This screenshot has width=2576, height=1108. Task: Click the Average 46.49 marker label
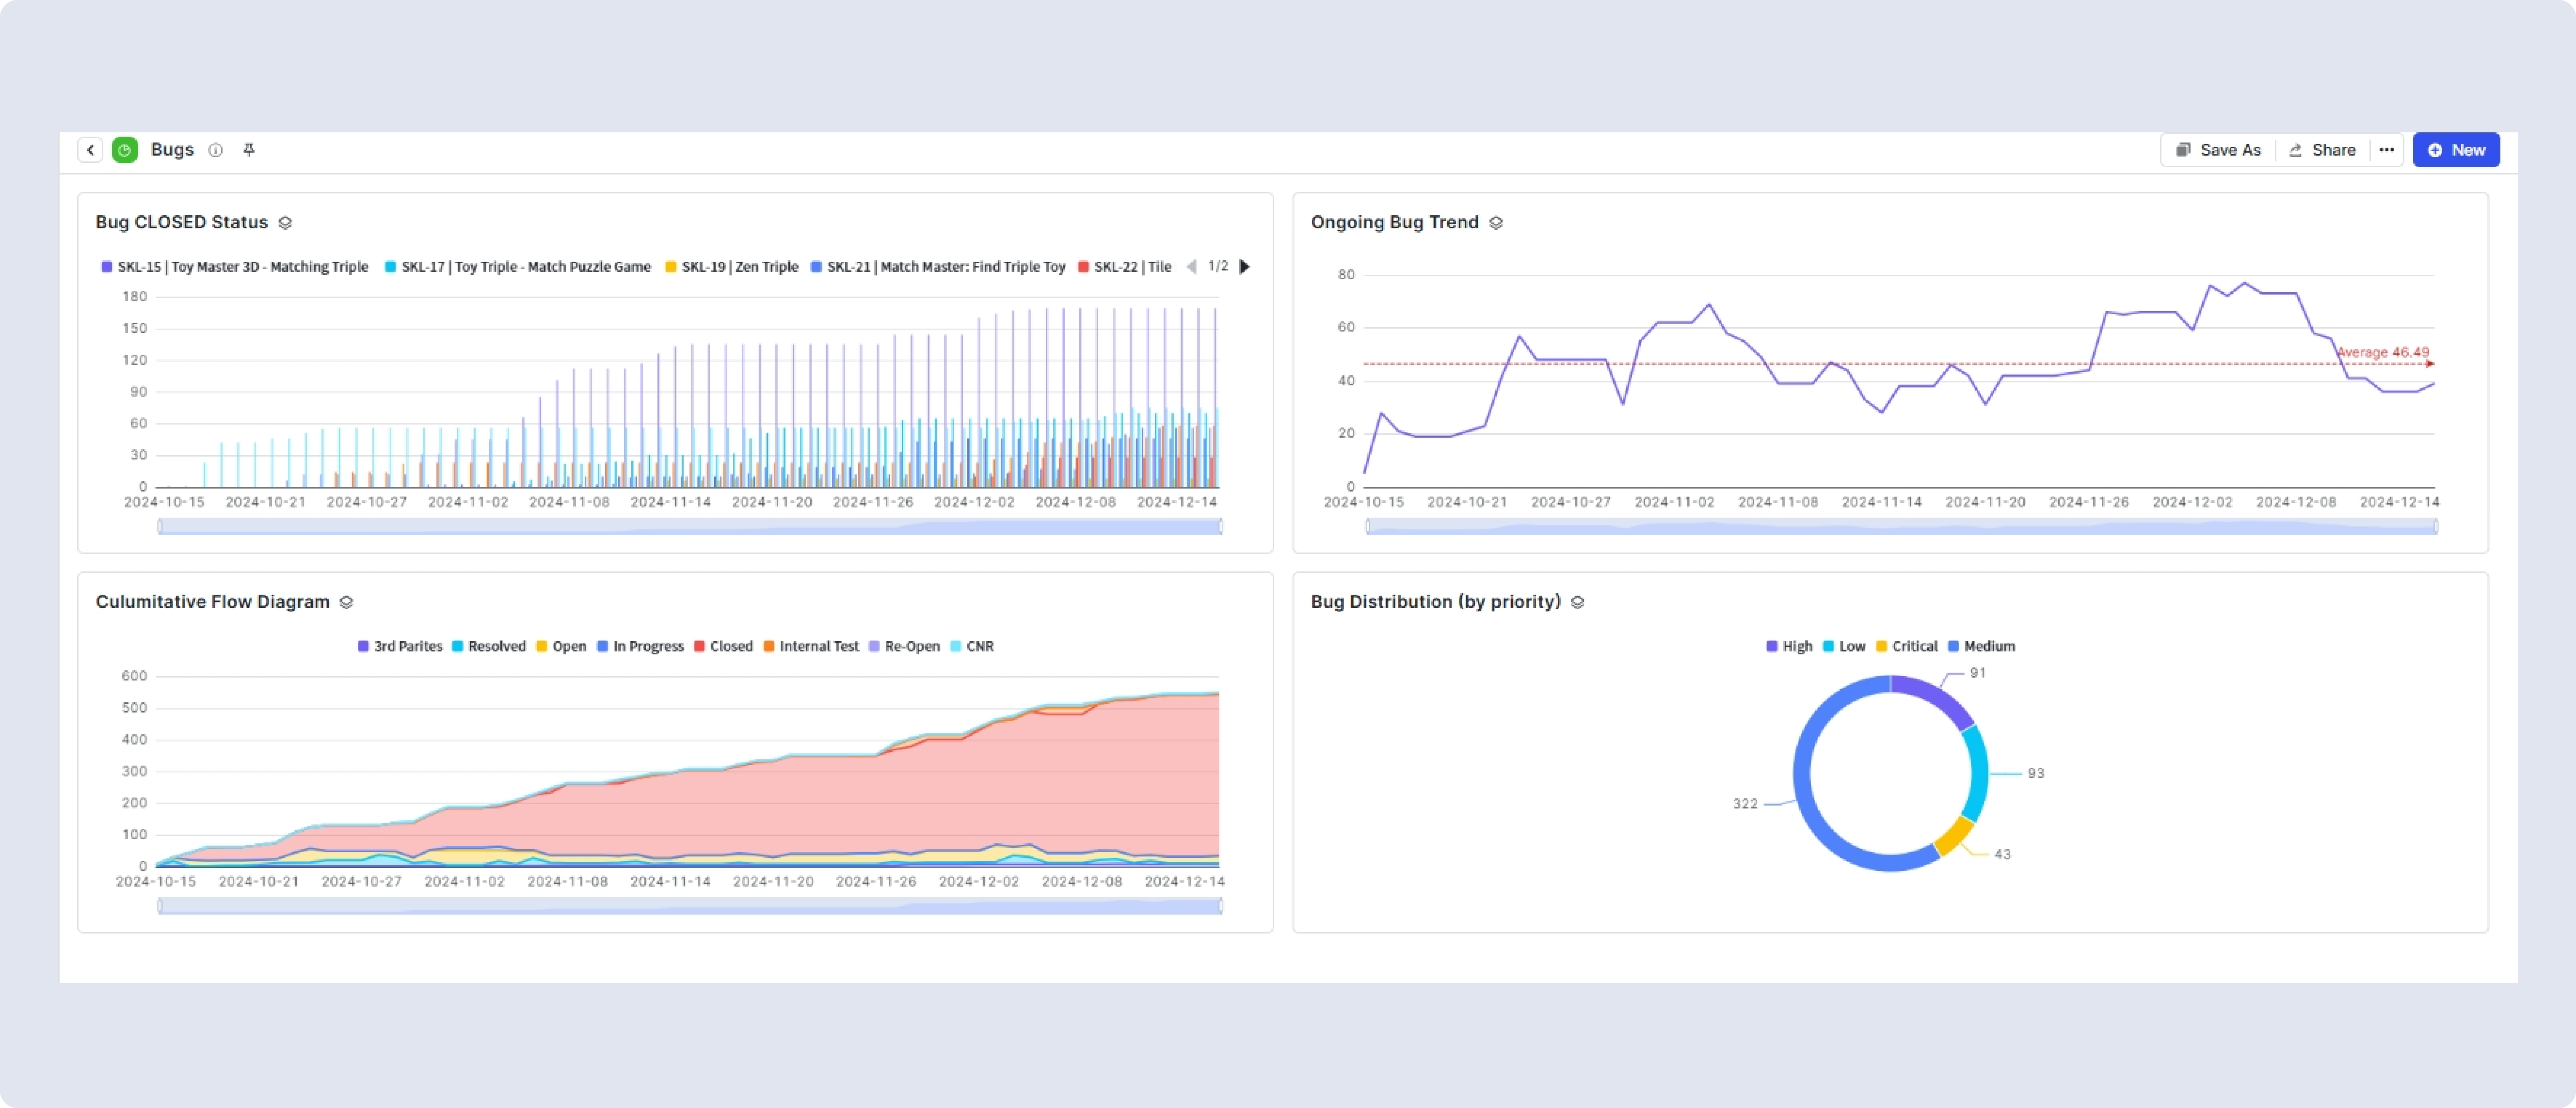pos(2383,352)
